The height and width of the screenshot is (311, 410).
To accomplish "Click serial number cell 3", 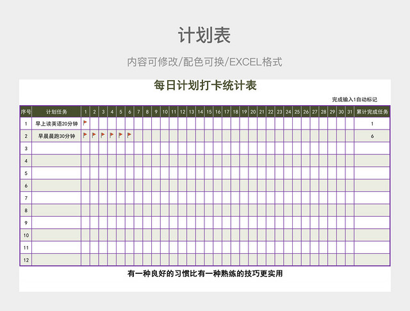I will pyautogui.click(x=26, y=148).
